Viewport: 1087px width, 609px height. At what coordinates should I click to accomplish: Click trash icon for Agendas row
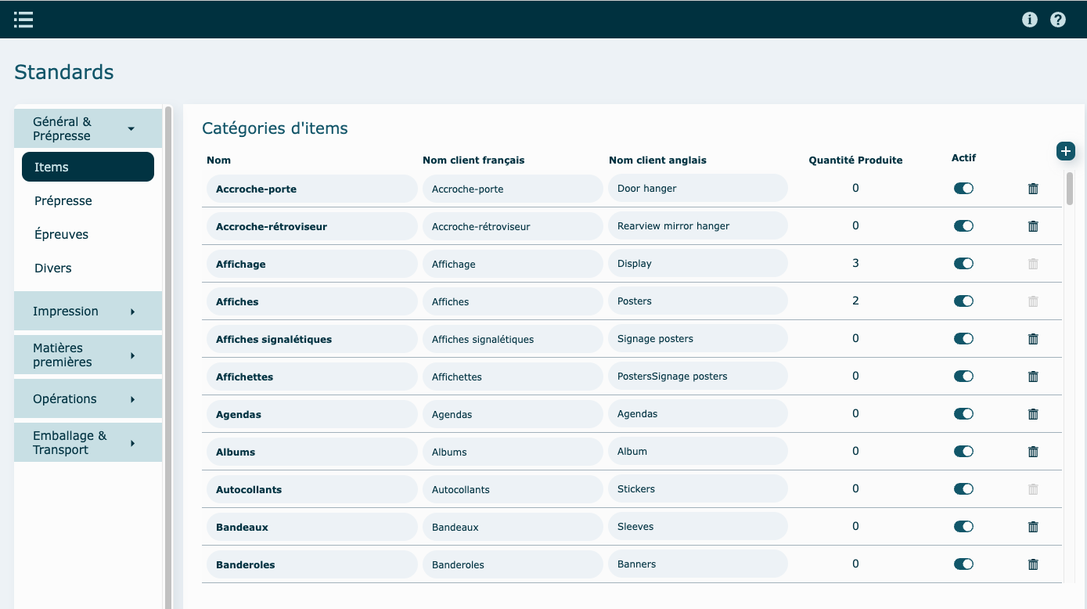[x=1032, y=414]
